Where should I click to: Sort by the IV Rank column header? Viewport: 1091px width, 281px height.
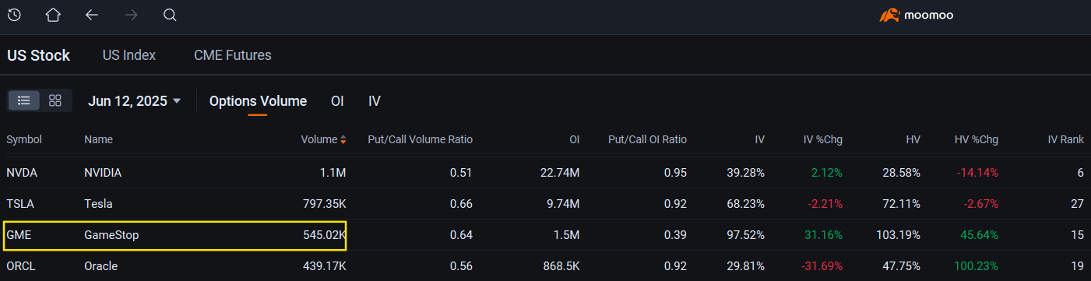click(1066, 140)
